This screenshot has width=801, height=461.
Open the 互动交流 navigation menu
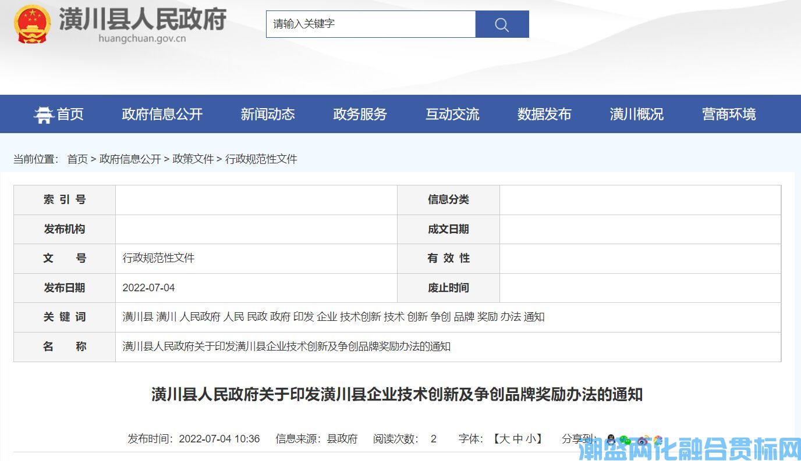[452, 114]
